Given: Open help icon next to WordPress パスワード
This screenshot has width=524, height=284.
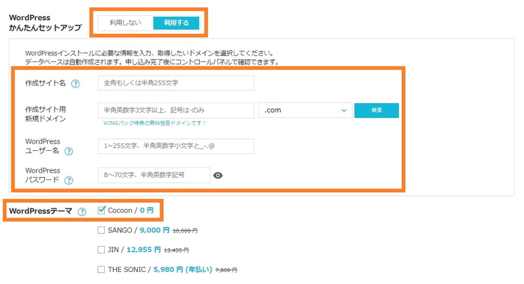Looking at the screenshot, I should point(69,180).
